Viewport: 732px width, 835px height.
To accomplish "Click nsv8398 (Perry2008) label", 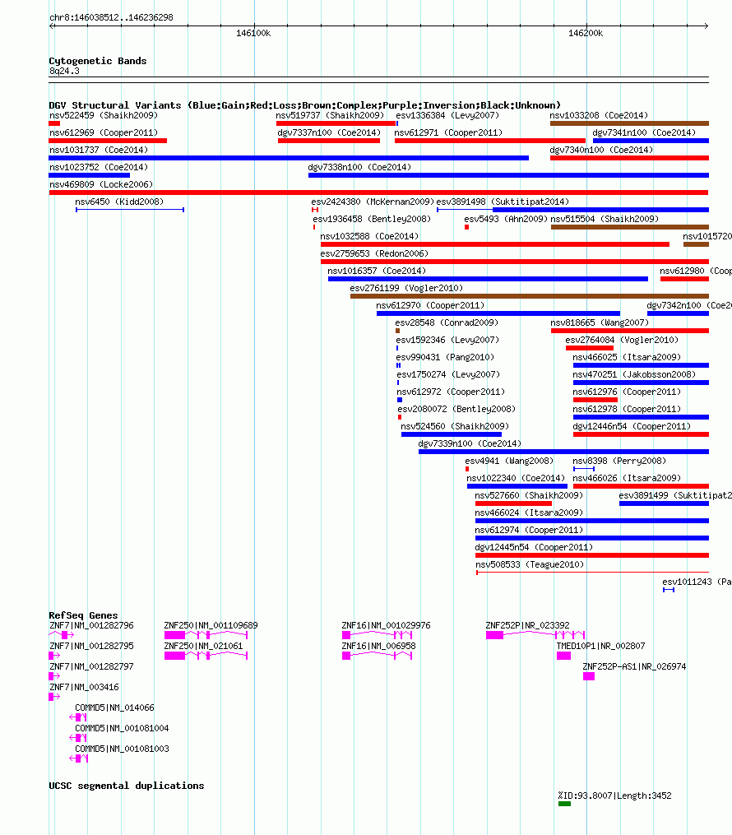I will coord(619,462).
